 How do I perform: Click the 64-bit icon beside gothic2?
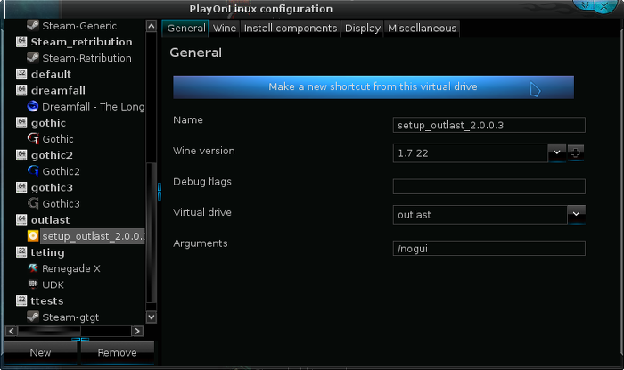21,155
